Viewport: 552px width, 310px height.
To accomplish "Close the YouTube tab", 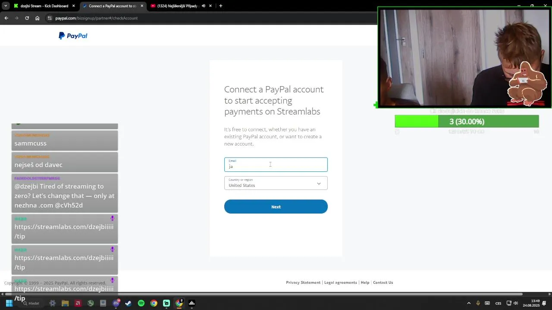I will pos(210,6).
